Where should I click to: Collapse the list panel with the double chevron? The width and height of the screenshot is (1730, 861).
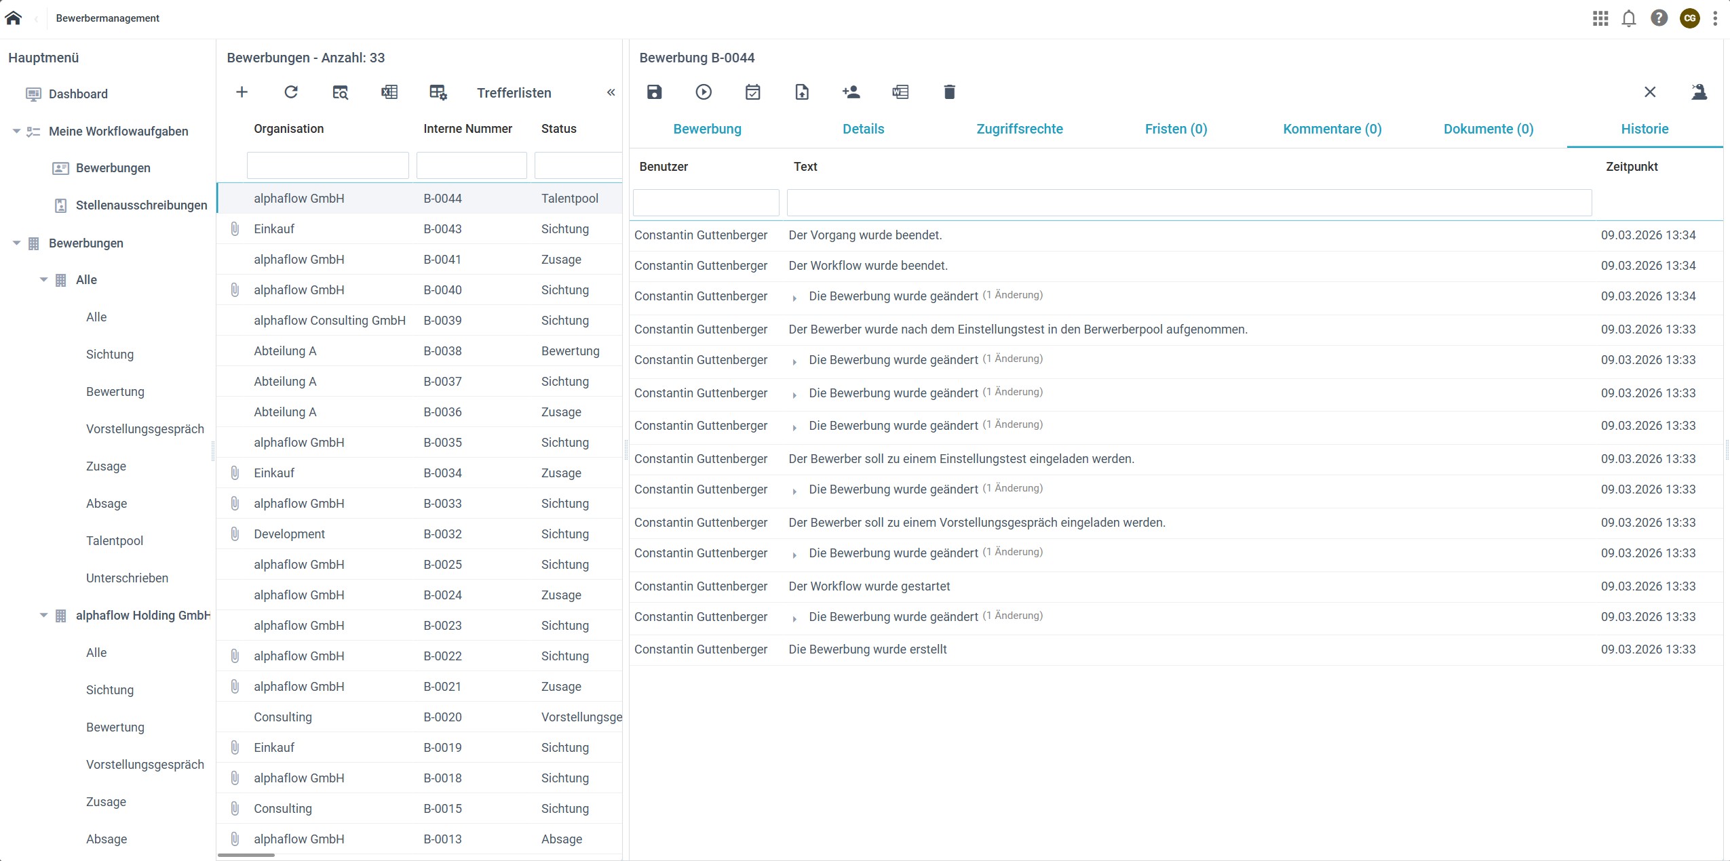coord(611,92)
